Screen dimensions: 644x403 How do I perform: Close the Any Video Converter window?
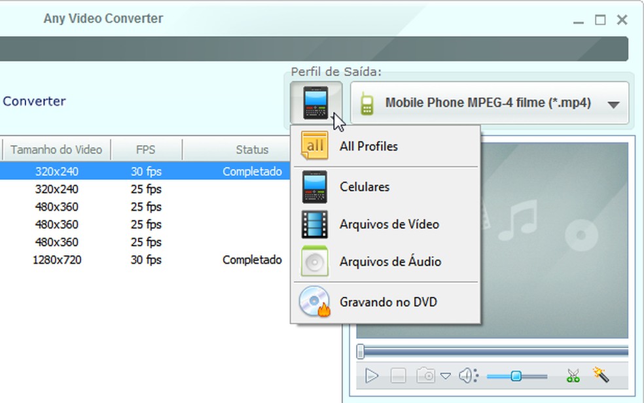(x=622, y=20)
